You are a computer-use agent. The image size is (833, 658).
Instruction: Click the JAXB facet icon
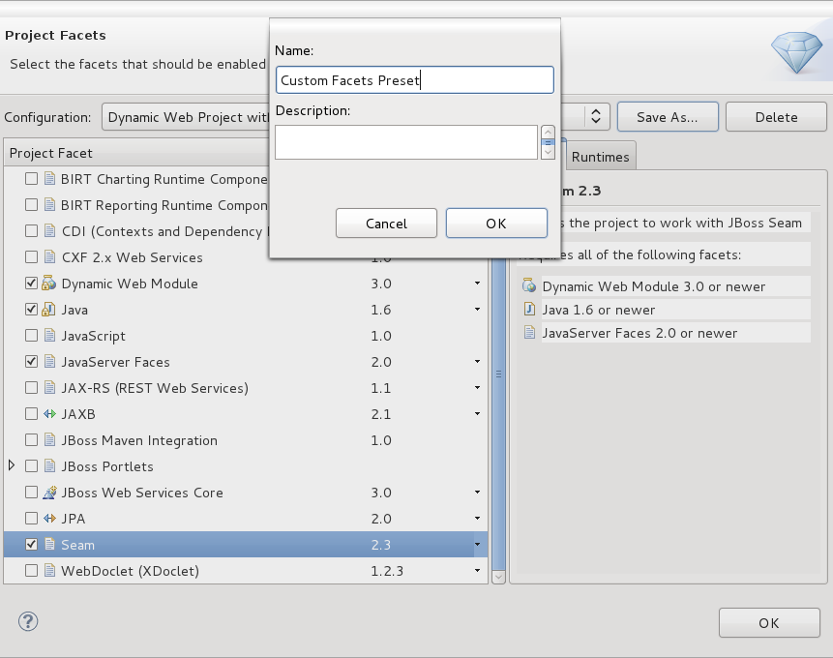coord(49,414)
